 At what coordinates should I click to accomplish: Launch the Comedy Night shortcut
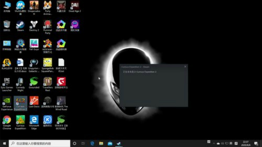coord(20,84)
